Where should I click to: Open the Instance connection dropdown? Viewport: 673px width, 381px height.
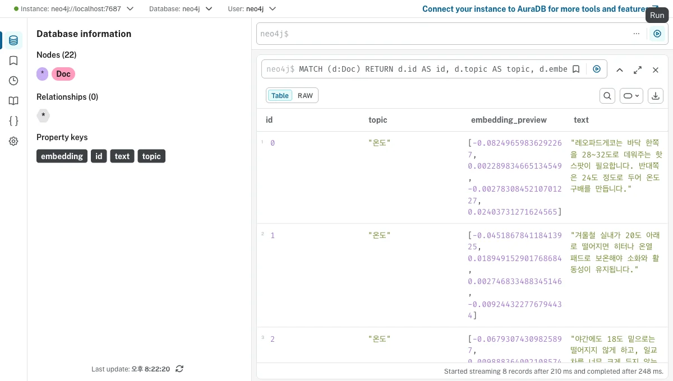(73, 9)
